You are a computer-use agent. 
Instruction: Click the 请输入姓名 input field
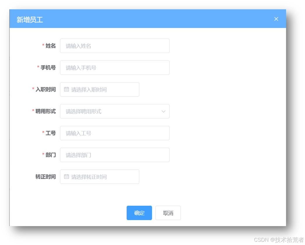click(115, 46)
